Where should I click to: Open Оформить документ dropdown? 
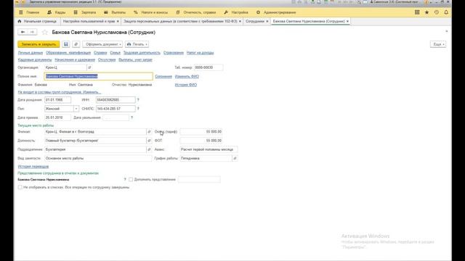point(102,44)
